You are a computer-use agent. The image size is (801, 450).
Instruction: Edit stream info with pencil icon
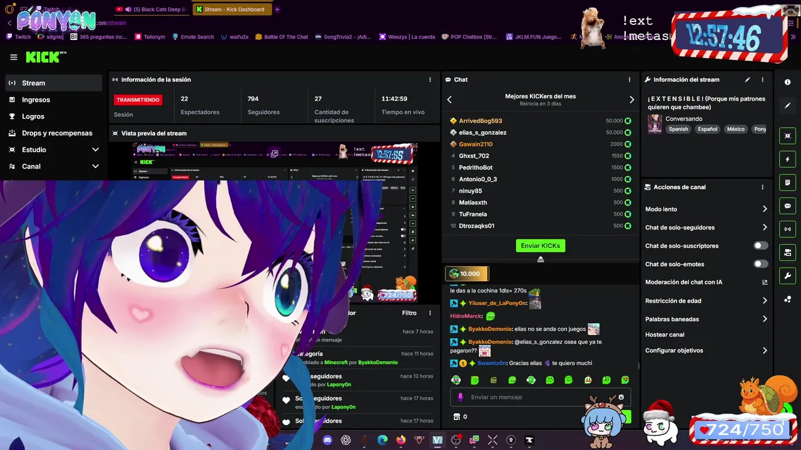click(x=747, y=79)
